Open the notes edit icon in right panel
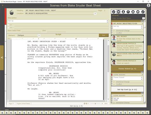 (114, 12)
